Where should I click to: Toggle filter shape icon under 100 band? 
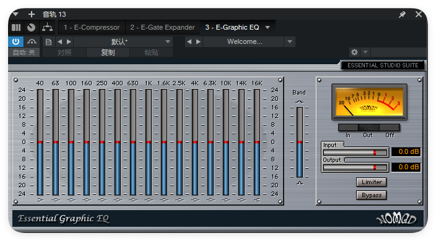coord(71,200)
